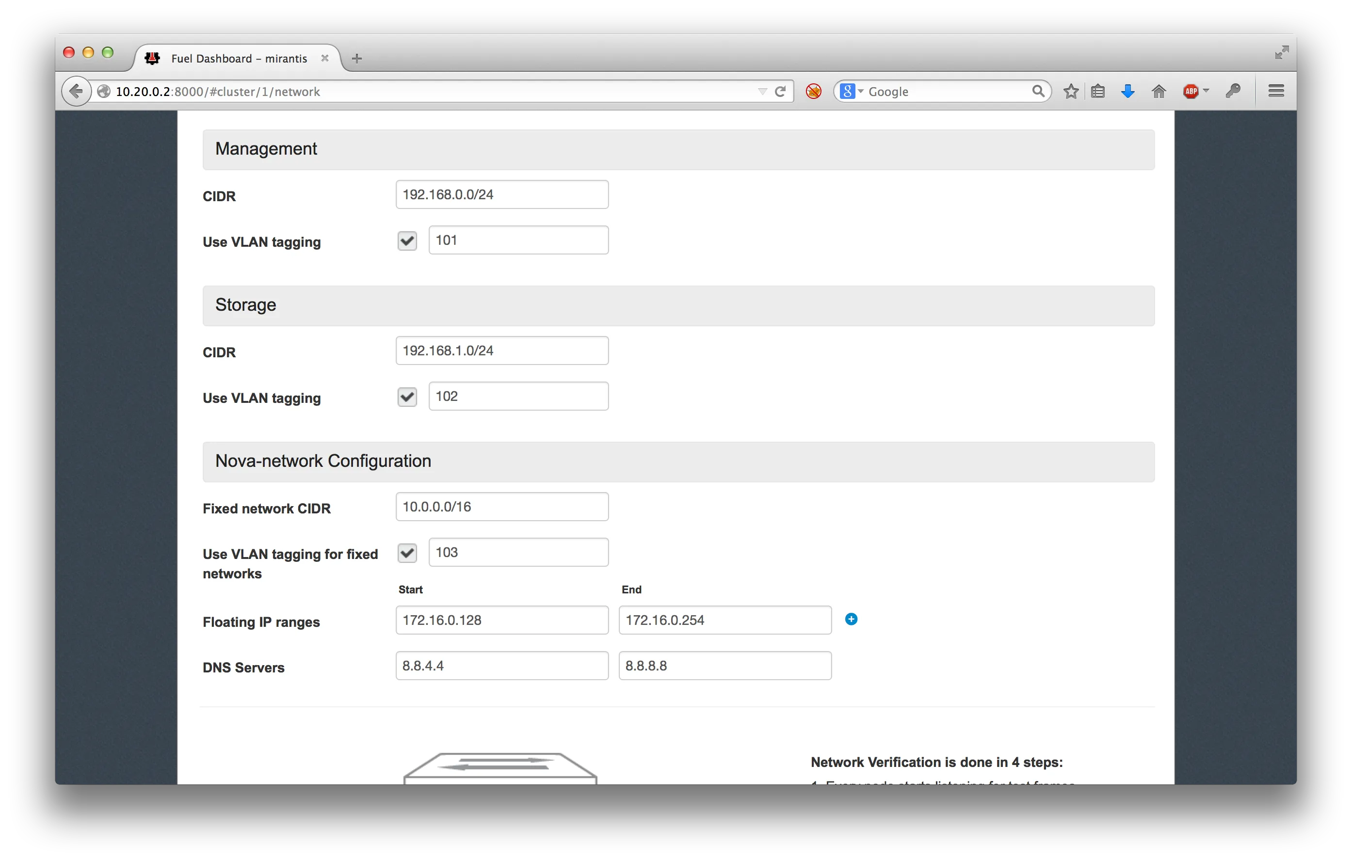Screen dimensions: 1352x861
Task: Close the Fuel Dashboard tab
Action: click(324, 58)
